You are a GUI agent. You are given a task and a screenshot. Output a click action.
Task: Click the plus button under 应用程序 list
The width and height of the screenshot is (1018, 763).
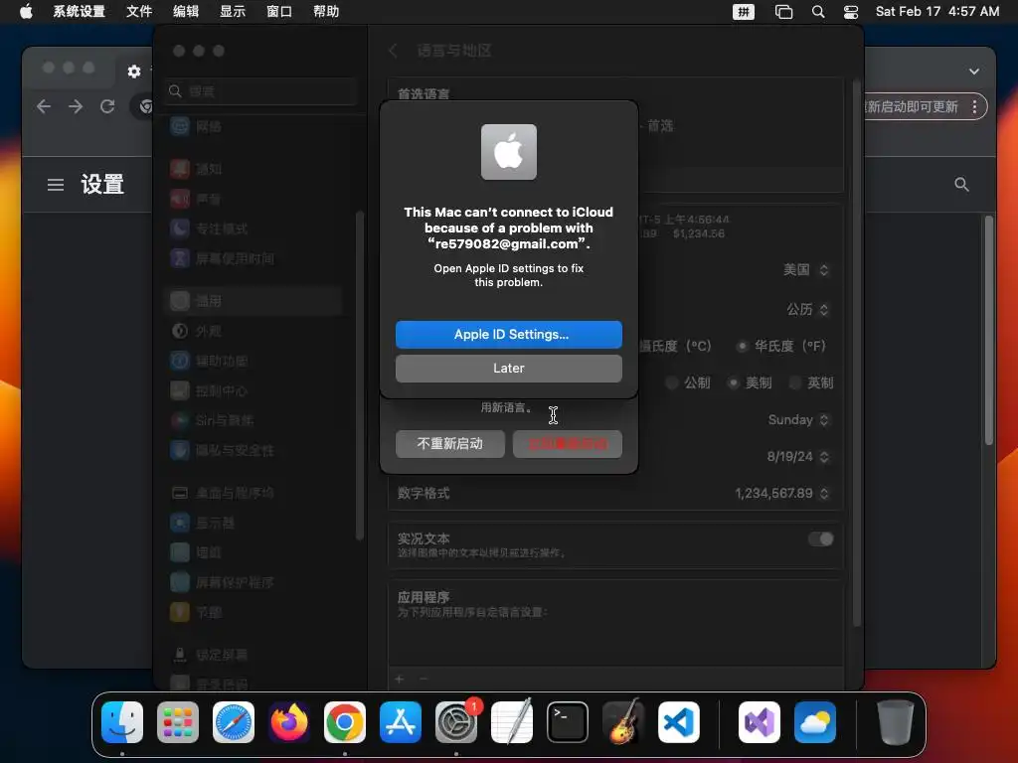click(x=400, y=679)
